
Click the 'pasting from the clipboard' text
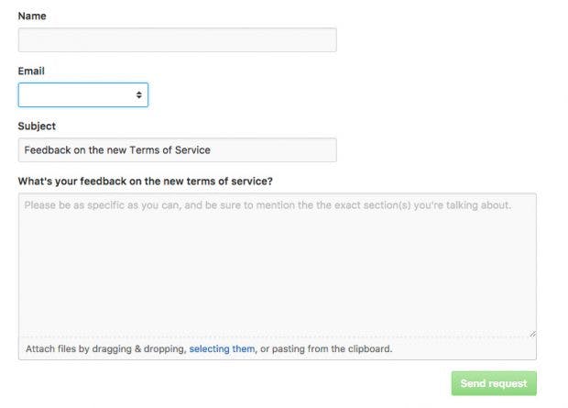(x=332, y=349)
